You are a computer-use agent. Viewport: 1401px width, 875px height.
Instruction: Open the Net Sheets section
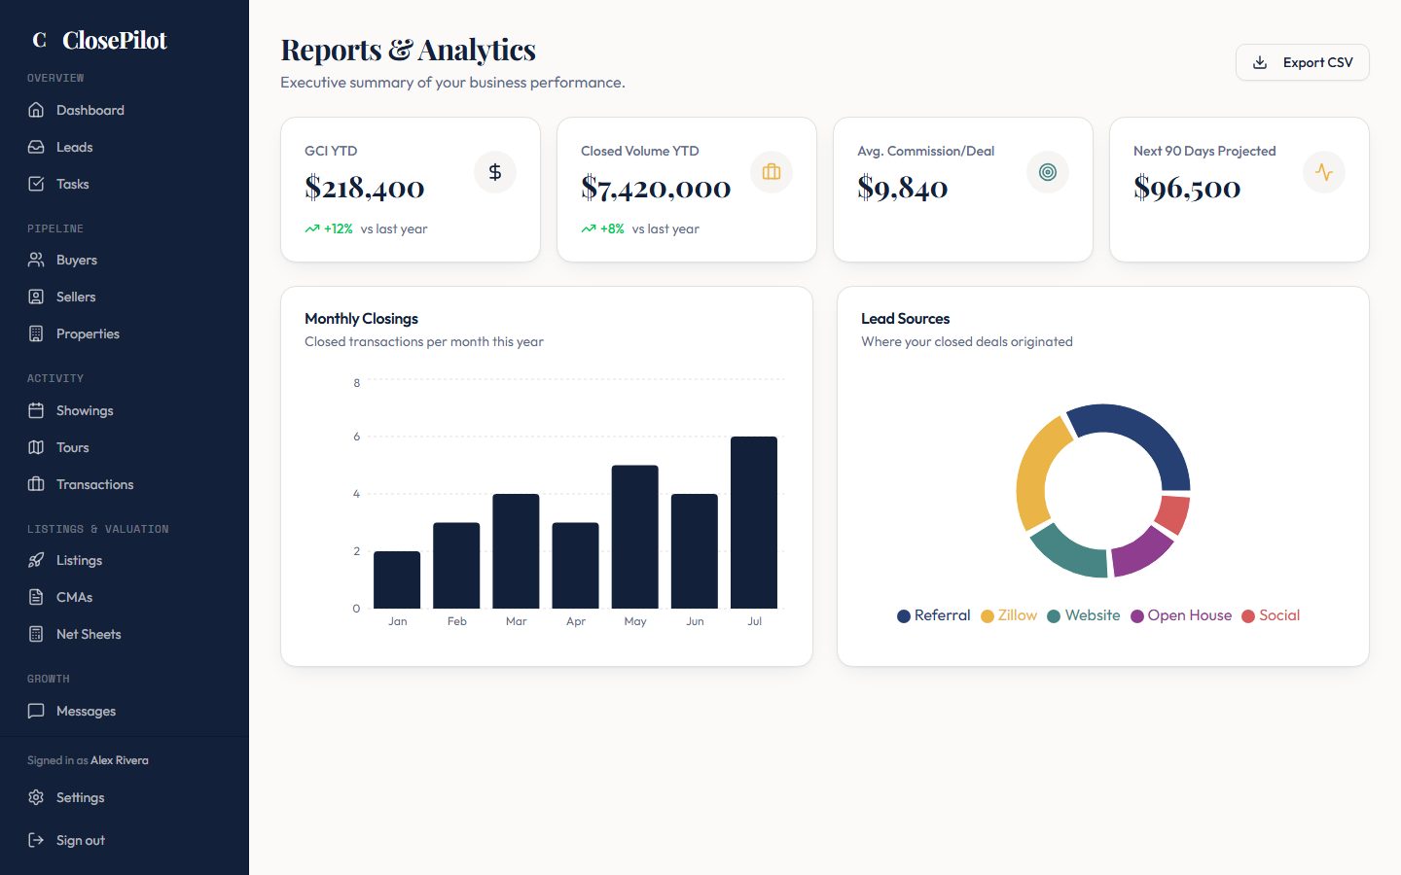(x=125, y=634)
